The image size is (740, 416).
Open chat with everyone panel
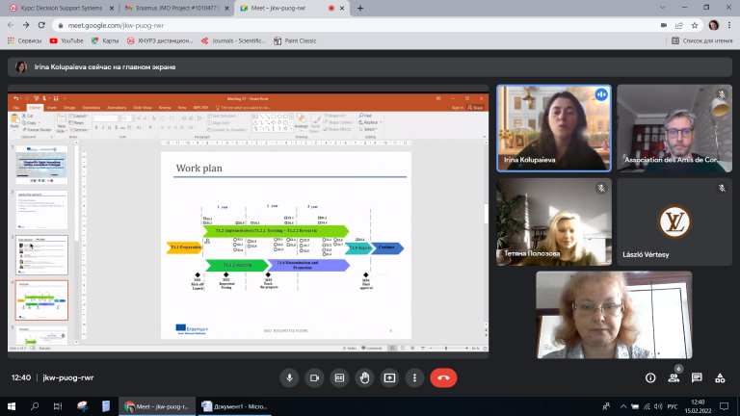(697, 377)
